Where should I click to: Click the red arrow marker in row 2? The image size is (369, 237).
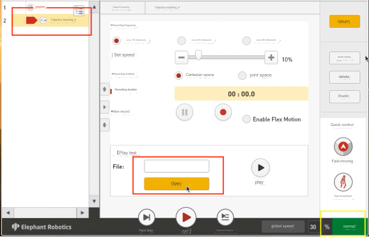pos(31,20)
